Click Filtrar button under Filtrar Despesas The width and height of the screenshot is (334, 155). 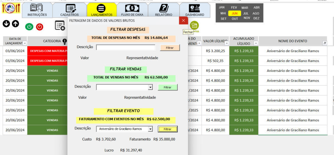pyautogui.click(x=170, y=48)
